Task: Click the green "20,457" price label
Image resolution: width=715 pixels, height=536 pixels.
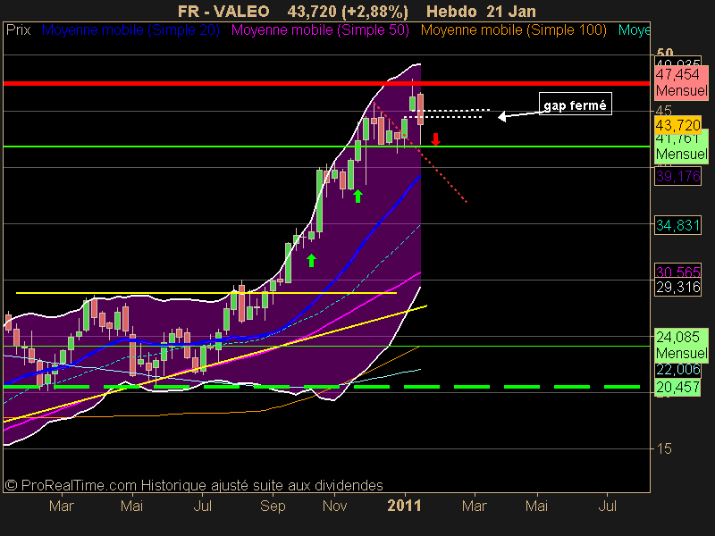Action: coord(677,387)
